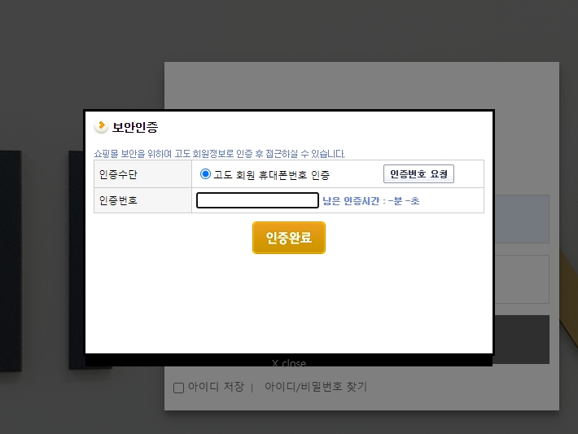Click the orange arrow icon beside 보안인증
578x434 pixels.
pos(101,126)
